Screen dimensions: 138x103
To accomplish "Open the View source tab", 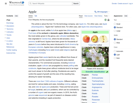I will [x=88, y=16].
